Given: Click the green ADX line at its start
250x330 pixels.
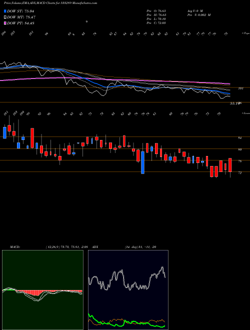Looking at the screenshot, I should (89, 314).
